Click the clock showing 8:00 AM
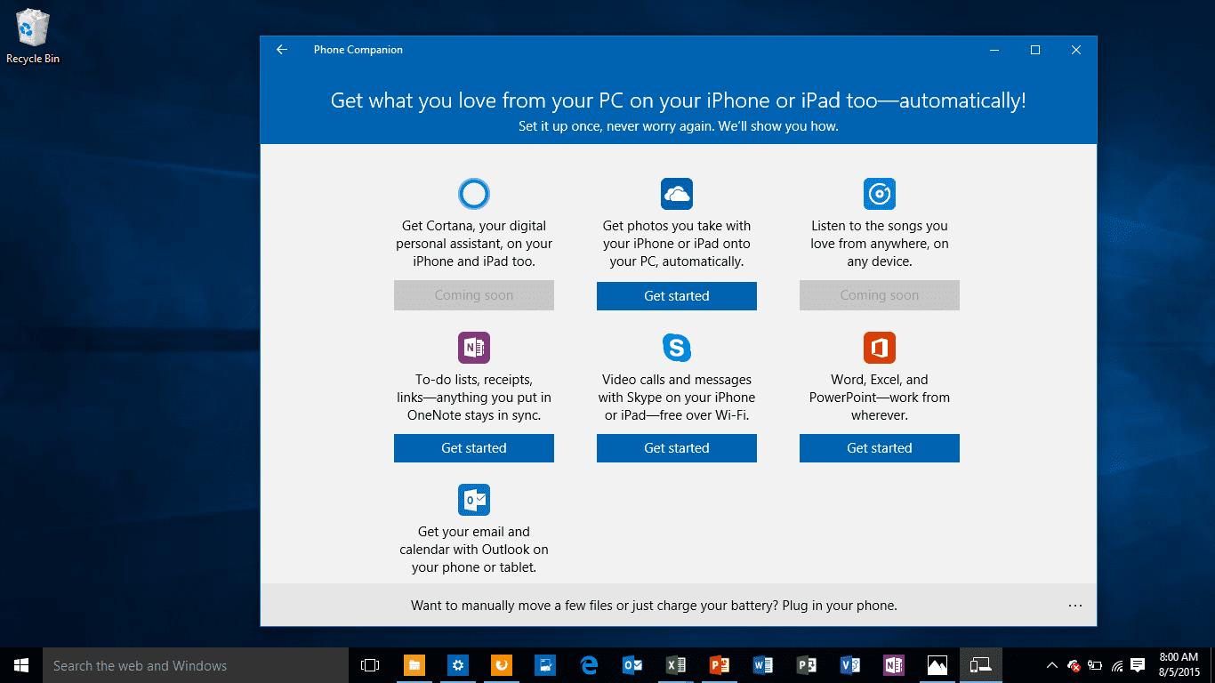This screenshot has height=683, width=1215. [1179, 665]
